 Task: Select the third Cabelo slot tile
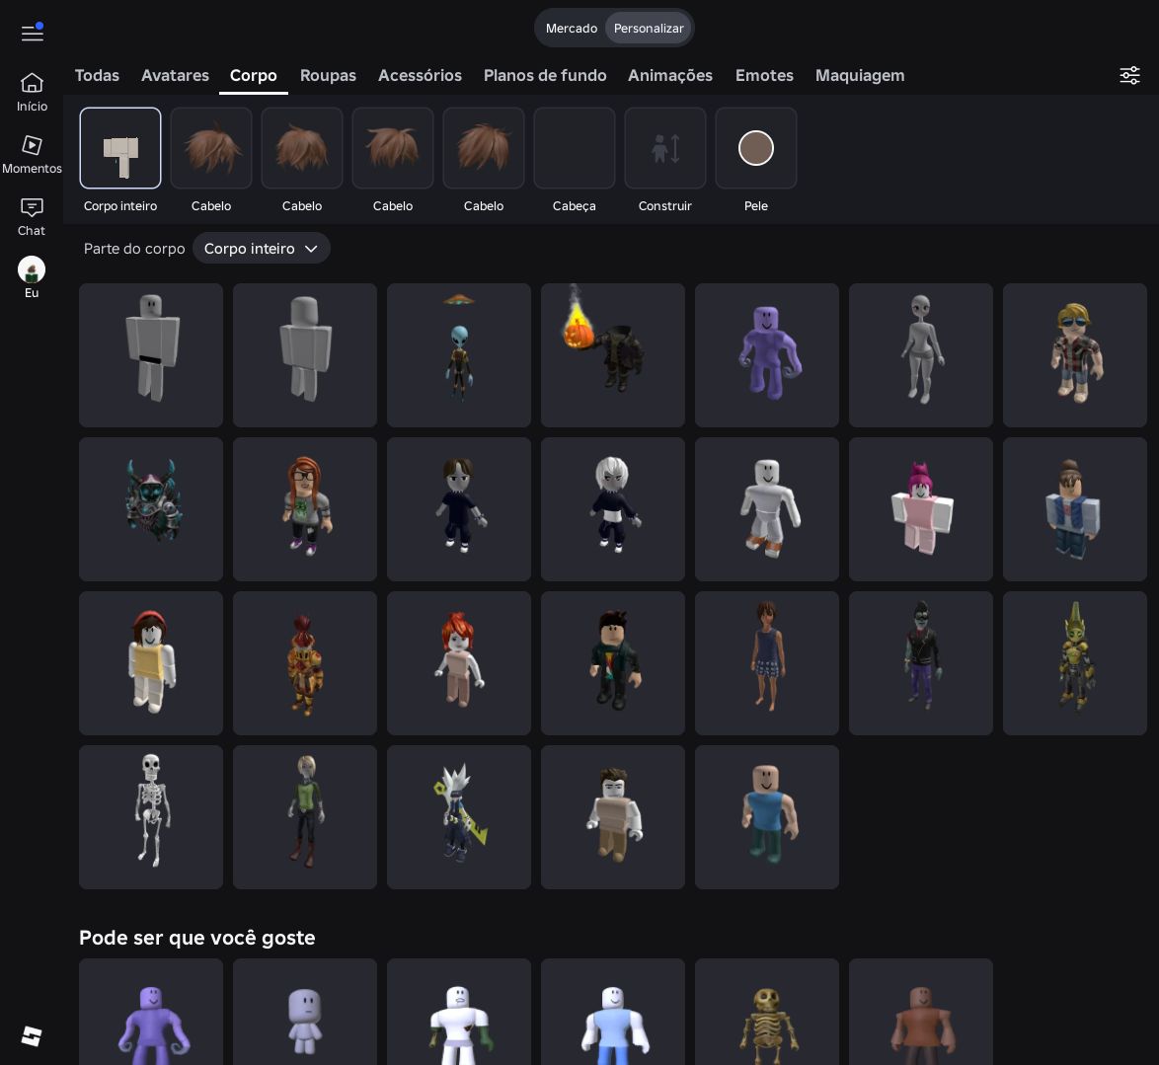point(393,148)
